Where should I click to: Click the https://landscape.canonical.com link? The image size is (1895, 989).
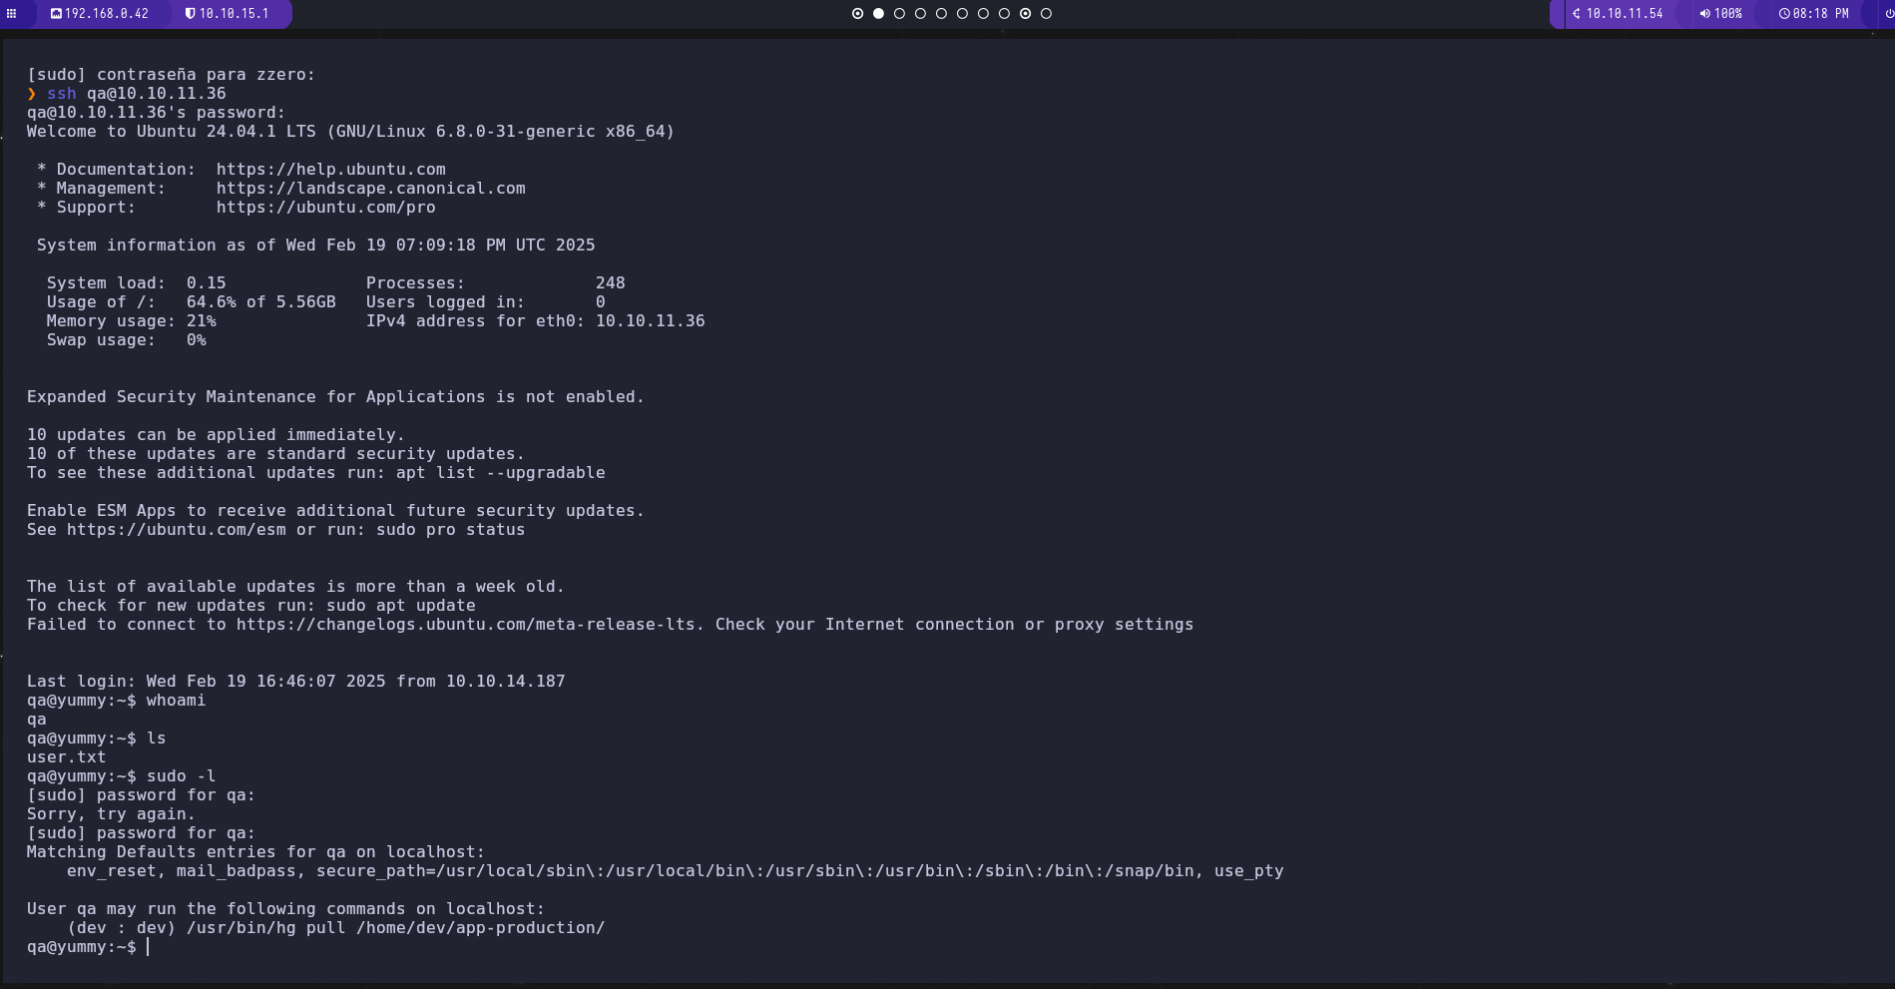pos(371,189)
